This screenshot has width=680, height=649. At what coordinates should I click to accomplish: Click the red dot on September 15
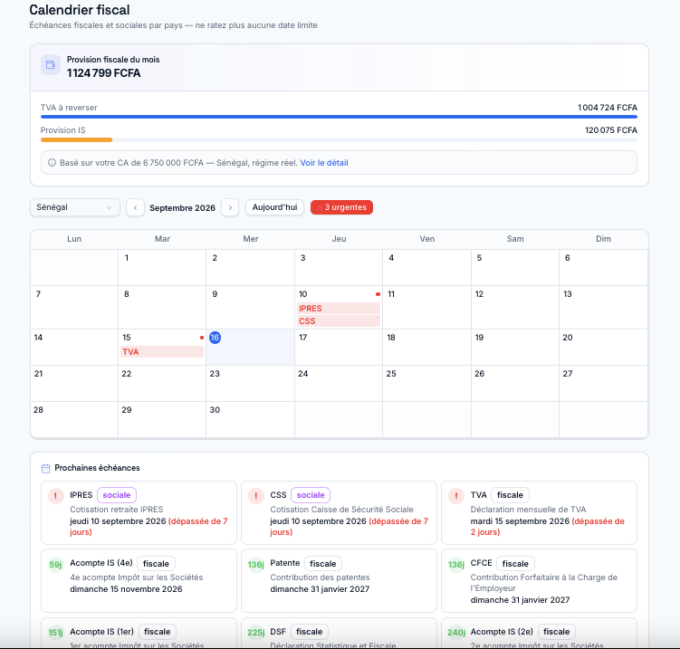coord(202,338)
